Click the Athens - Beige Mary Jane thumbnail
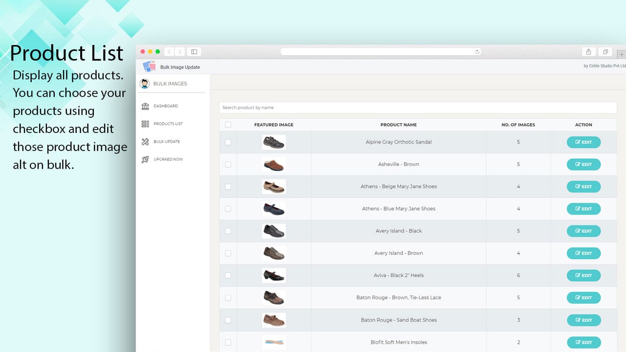 pyautogui.click(x=274, y=187)
